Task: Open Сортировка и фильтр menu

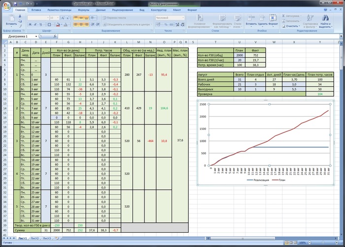Action: (x=310, y=21)
